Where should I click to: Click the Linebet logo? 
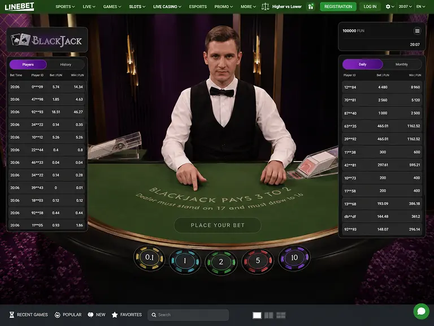(19, 6)
